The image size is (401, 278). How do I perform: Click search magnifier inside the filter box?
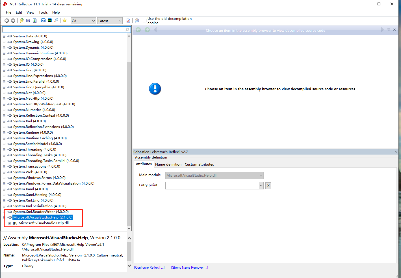pyautogui.click(x=127, y=29)
